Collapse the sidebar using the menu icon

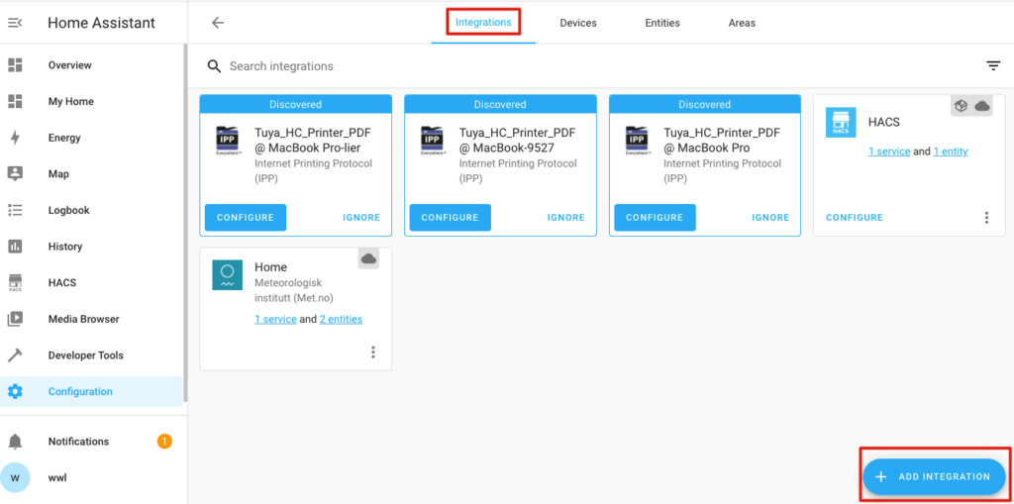click(15, 23)
